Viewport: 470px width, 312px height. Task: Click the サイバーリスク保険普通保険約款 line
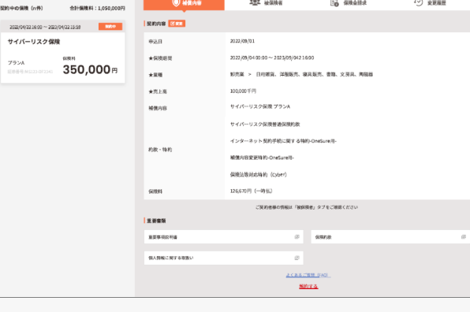(x=265, y=124)
